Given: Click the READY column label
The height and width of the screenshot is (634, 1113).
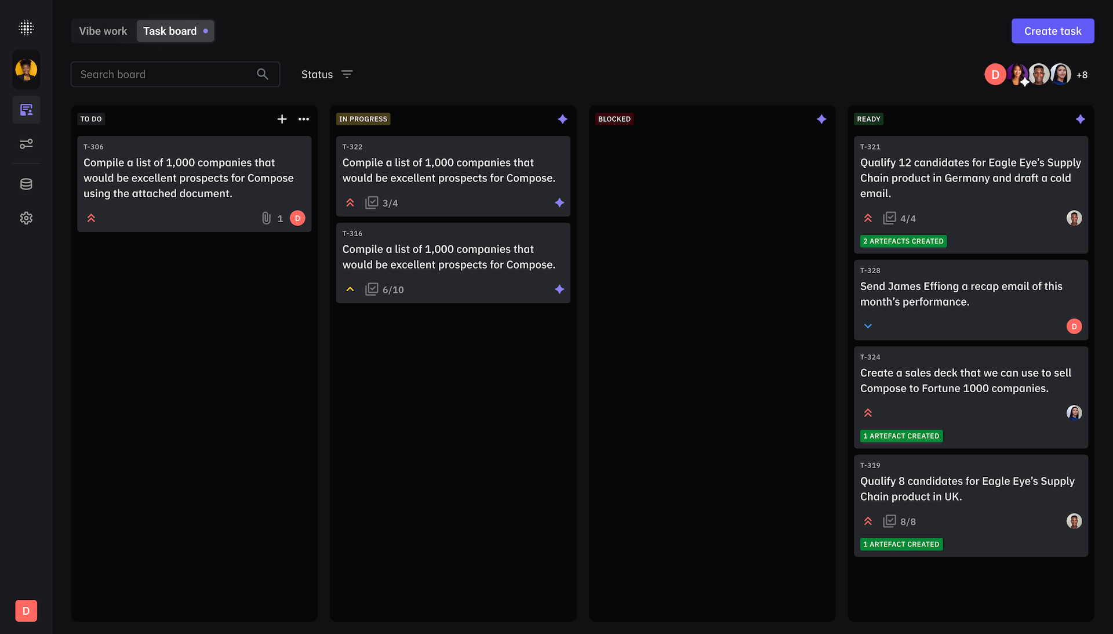Looking at the screenshot, I should point(868,119).
